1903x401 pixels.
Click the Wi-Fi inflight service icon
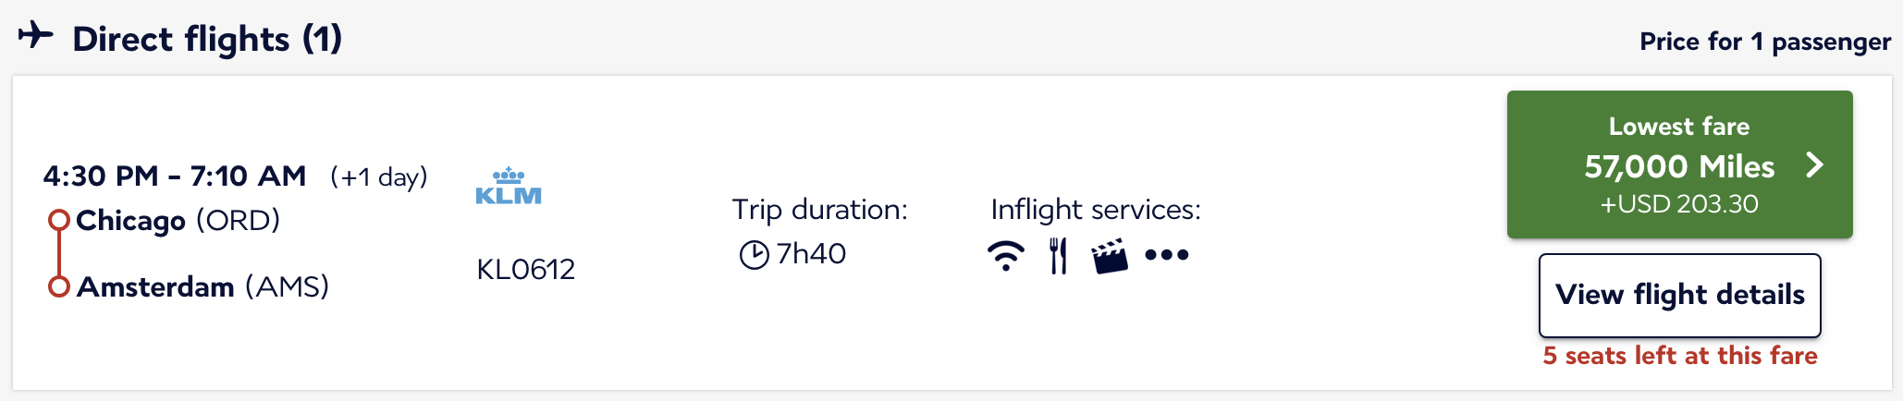click(x=1005, y=255)
